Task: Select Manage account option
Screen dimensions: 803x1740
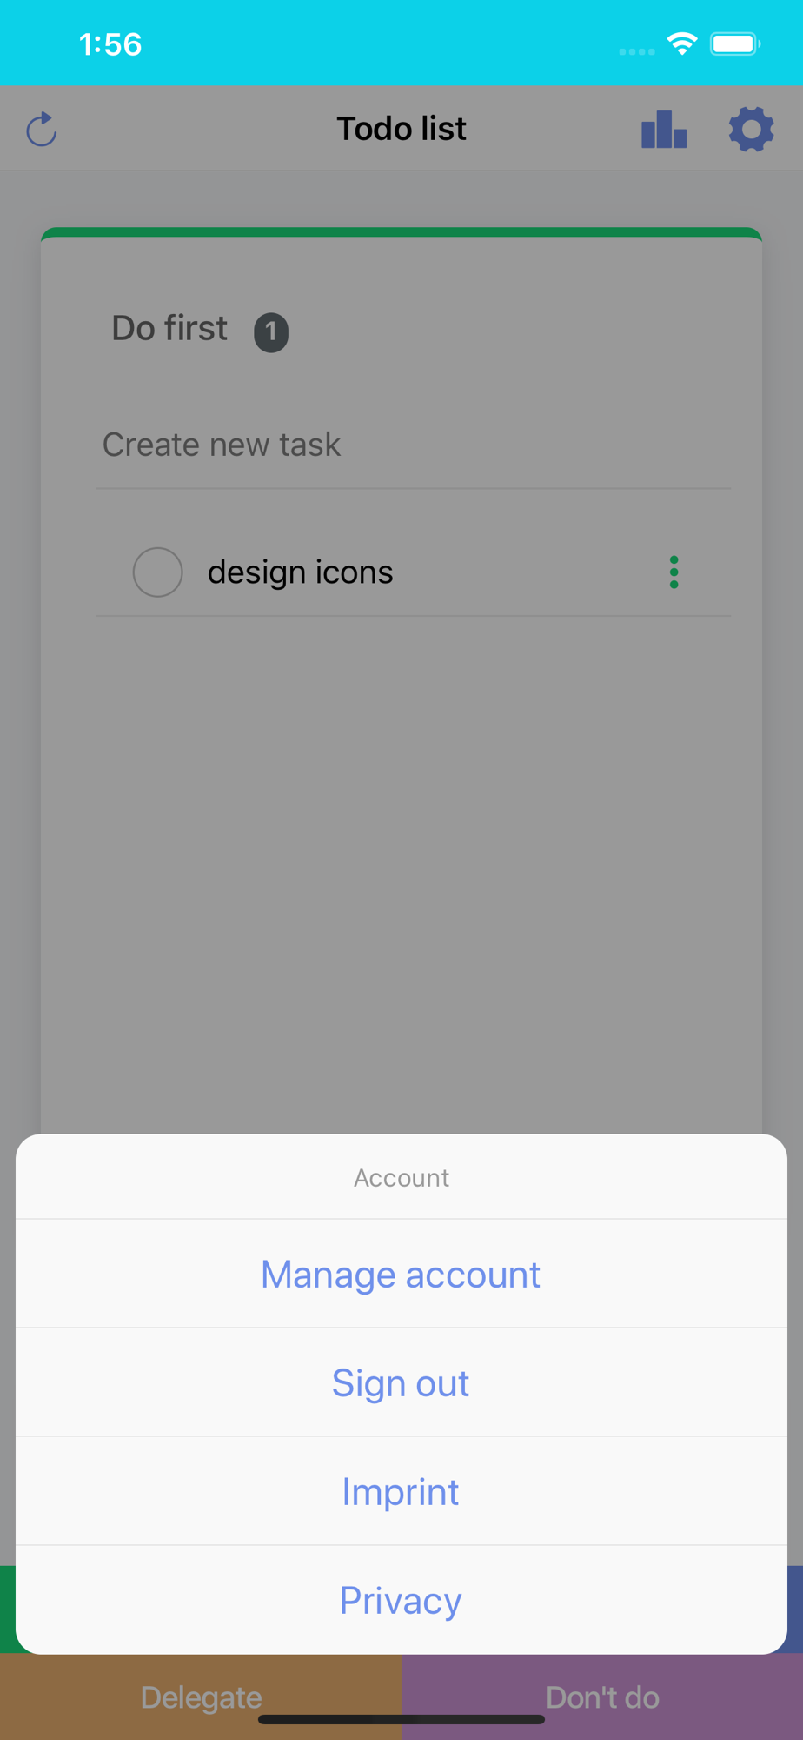Action: pyautogui.click(x=401, y=1275)
